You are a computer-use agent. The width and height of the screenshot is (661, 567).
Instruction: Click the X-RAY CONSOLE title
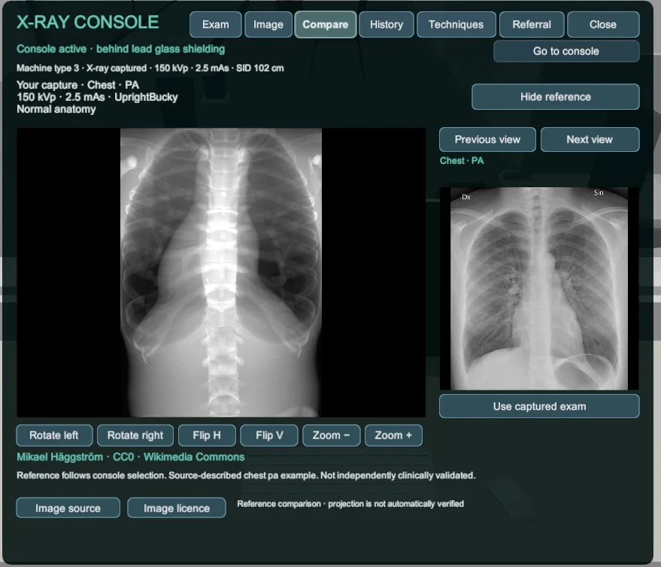(x=88, y=23)
